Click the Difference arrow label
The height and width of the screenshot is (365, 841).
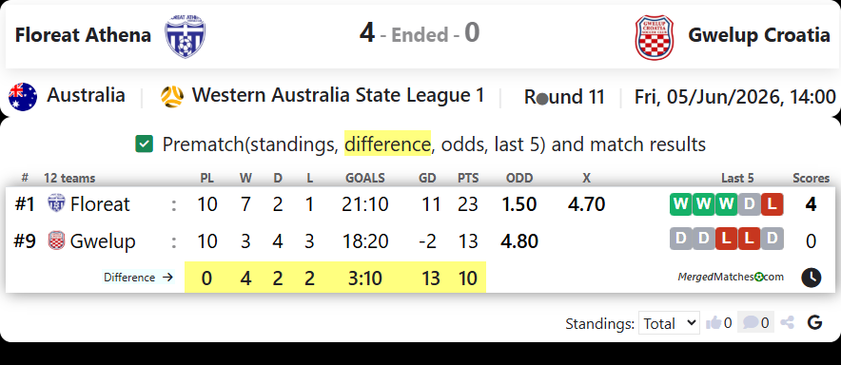[138, 278]
